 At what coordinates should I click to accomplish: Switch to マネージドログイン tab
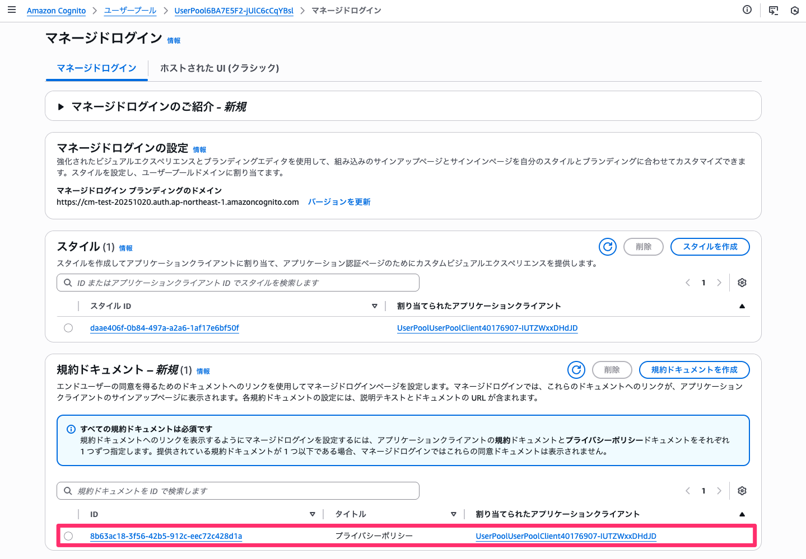[97, 68]
